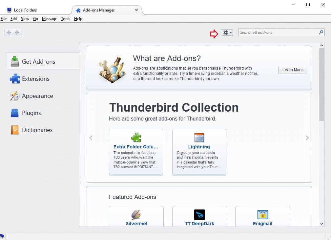Image resolution: width=331 pixels, height=240 pixels.
Task: Maximize the Thunderbird window
Action: coord(308,5)
